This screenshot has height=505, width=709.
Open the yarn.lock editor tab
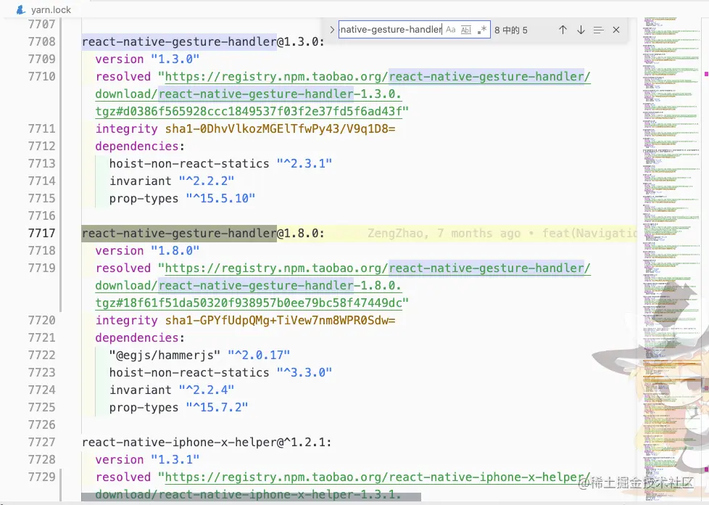point(44,9)
